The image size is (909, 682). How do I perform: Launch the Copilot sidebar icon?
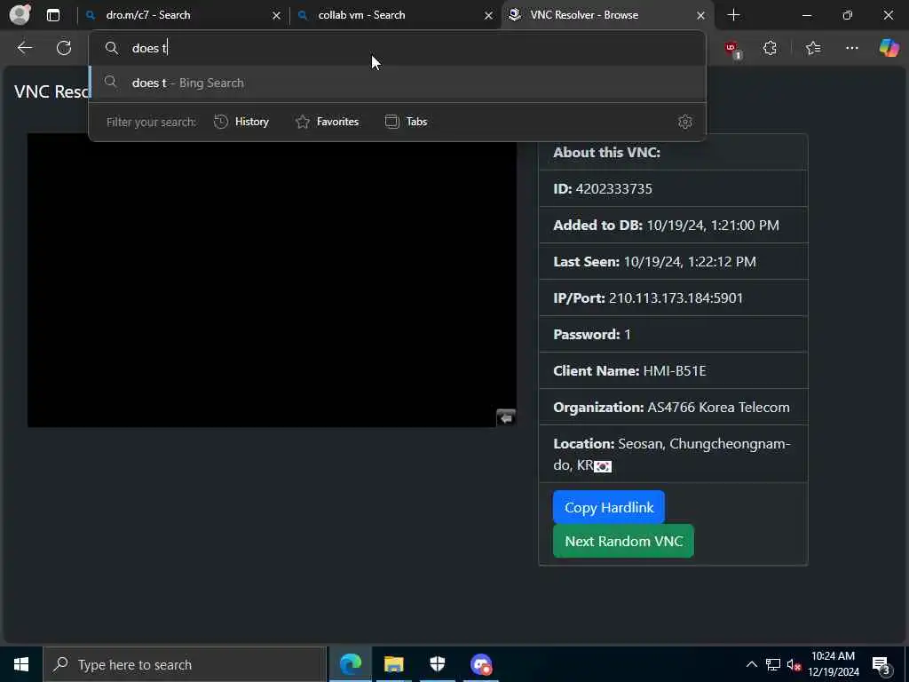889,48
